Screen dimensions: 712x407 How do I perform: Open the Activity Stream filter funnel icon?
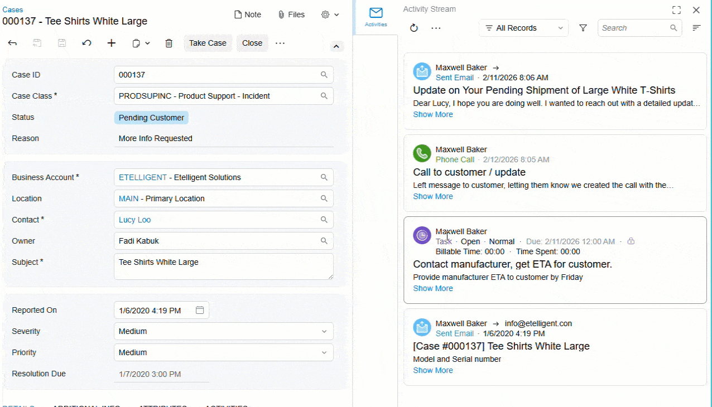[583, 28]
